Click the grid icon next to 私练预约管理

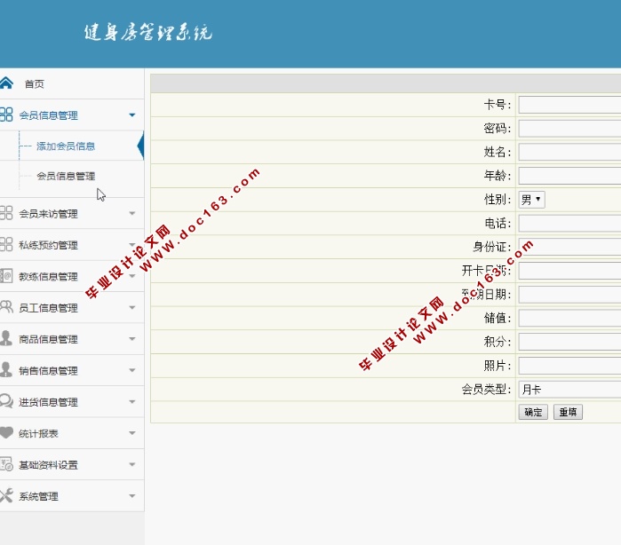[x=6, y=244]
